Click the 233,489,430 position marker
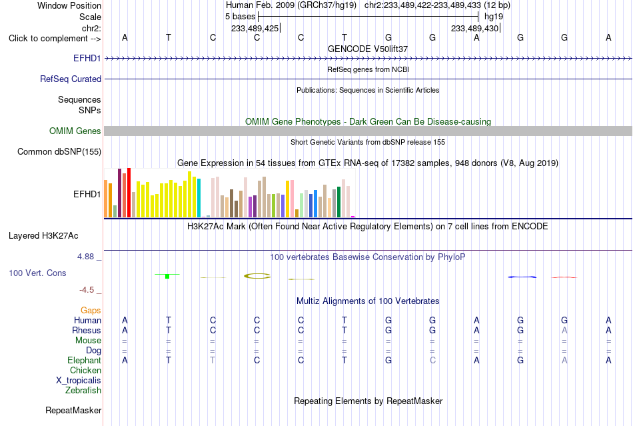 pyautogui.click(x=475, y=28)
